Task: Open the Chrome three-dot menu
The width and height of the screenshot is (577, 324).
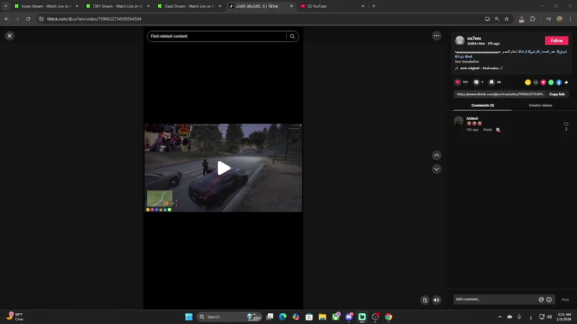Action: 570,19
